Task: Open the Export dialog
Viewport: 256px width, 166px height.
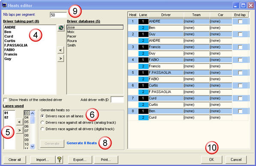Action: click(80, 160)
